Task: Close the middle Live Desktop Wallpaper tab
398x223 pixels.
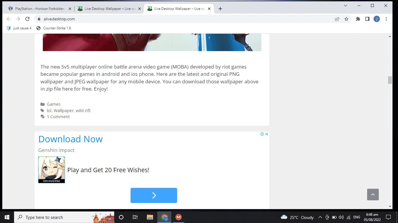Action: (139, 9)
